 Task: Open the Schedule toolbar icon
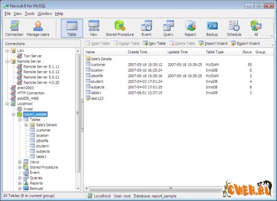[234, 28]
